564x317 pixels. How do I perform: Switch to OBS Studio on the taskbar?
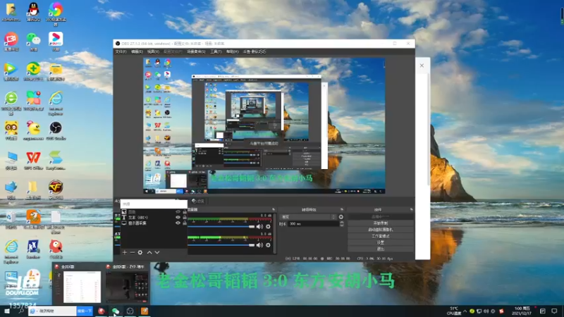point(130,311)
